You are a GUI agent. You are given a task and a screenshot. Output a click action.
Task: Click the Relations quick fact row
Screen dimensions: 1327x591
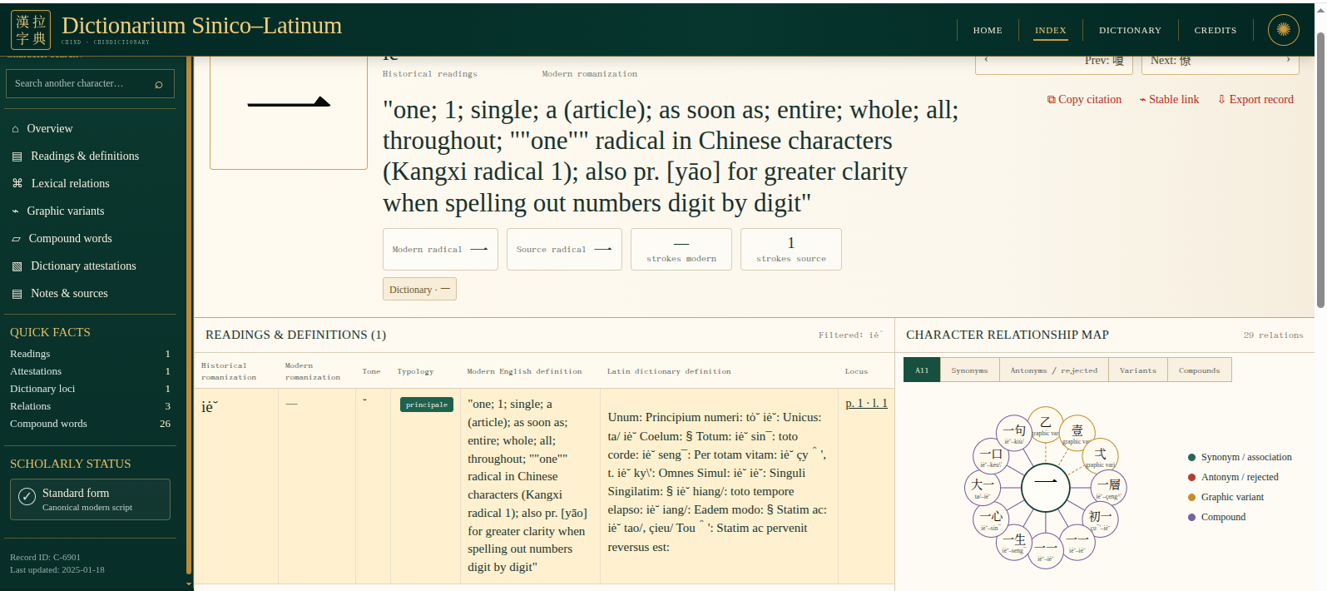coord(90,406)
